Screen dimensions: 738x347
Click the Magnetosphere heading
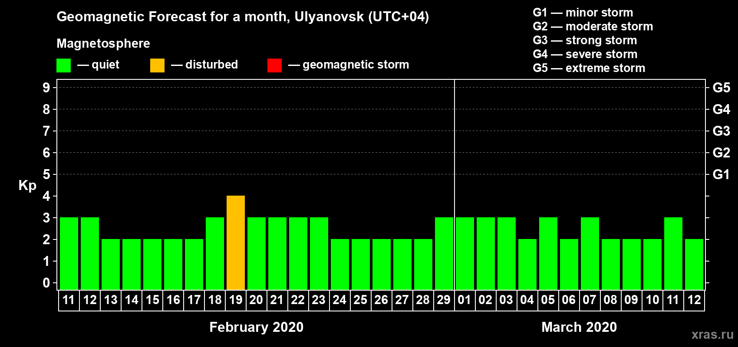pyautogui.click(x=103, y=43)
